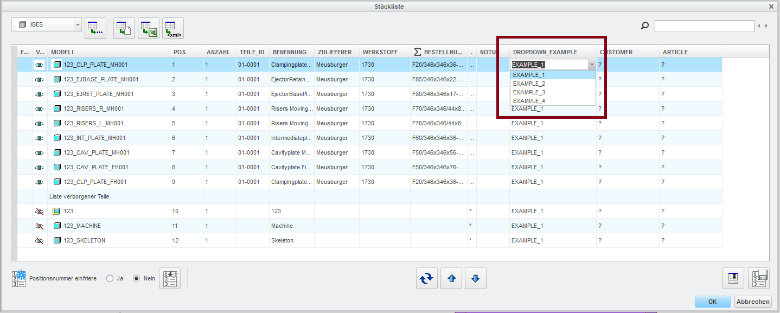
Task: Click the part icon of 123_CLP_PLATE_MH001
Action: tap(57, 65)
